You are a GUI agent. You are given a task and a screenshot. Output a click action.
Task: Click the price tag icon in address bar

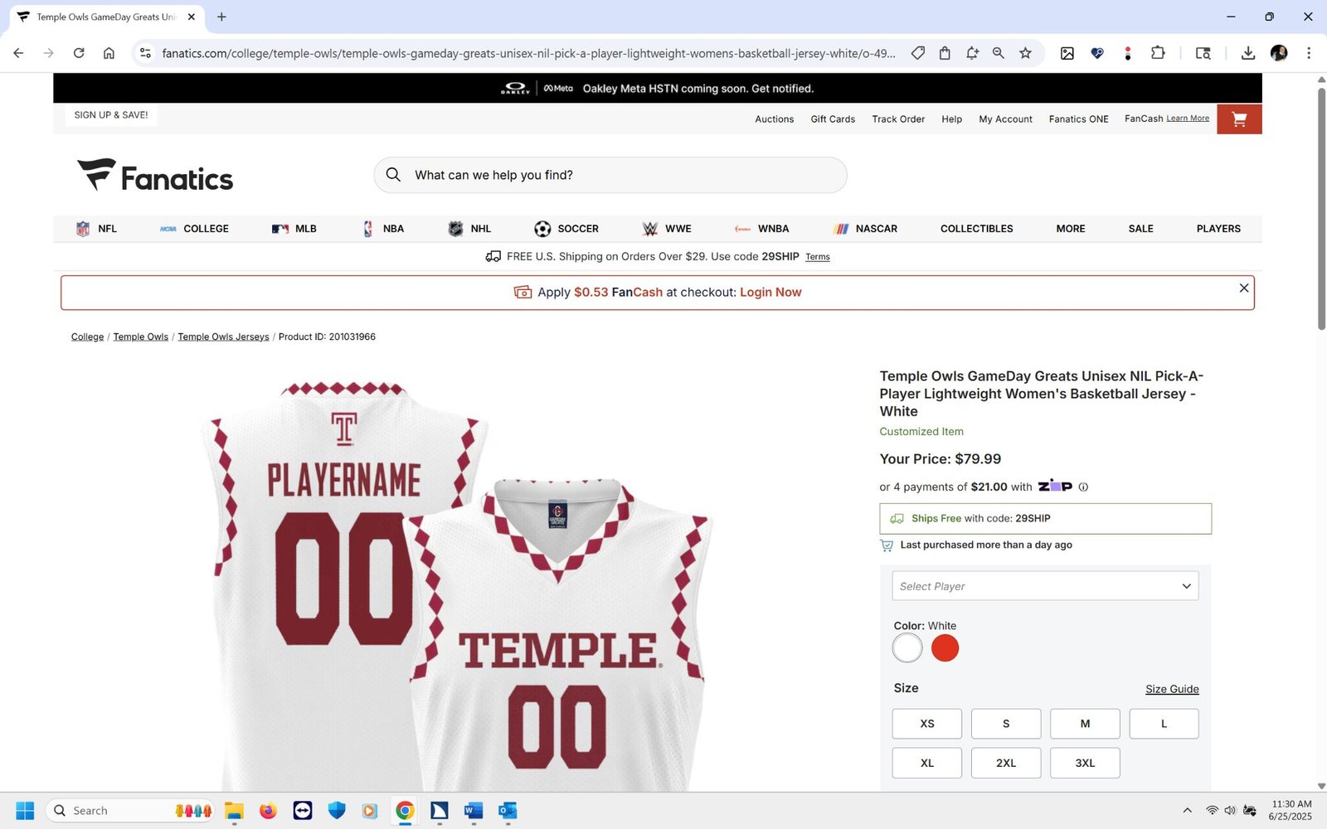(918, 53)
